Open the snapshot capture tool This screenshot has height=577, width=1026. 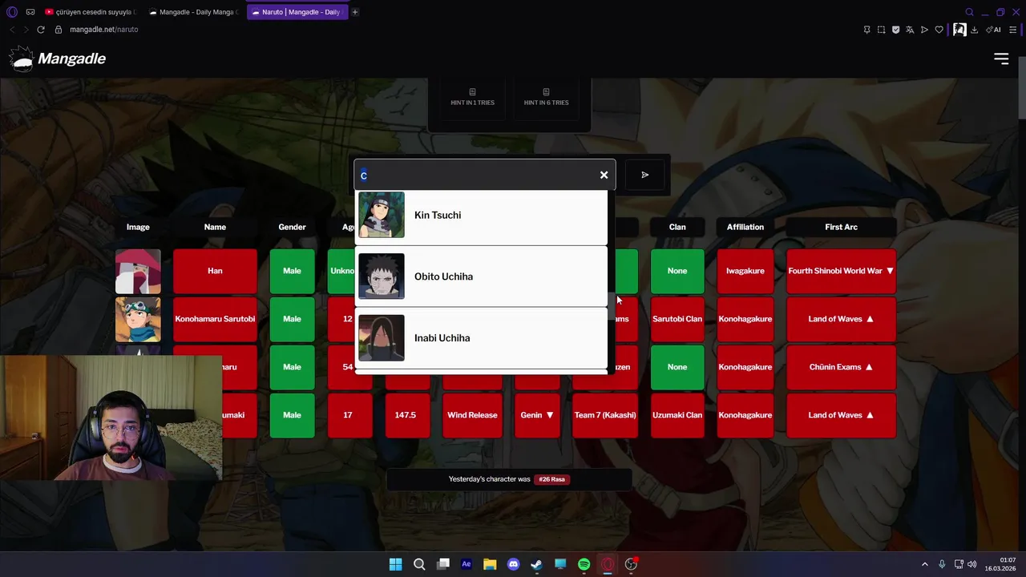pyautogui.click(x=881, y=30)
